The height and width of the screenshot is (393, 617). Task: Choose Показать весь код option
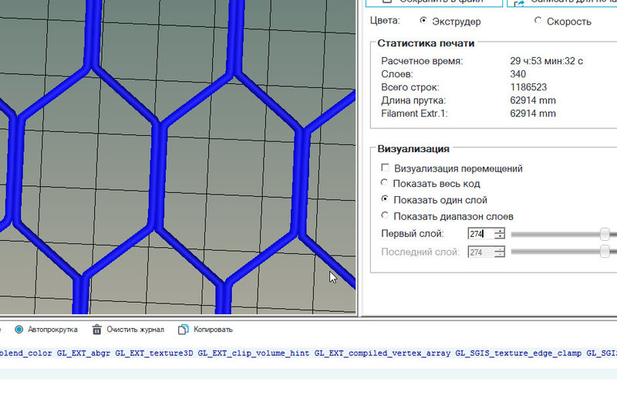385,183
